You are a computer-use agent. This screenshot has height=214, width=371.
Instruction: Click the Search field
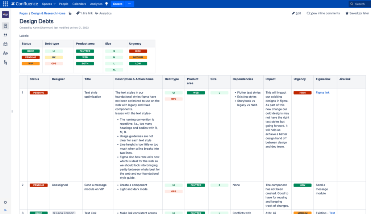[x=359, y=4]
